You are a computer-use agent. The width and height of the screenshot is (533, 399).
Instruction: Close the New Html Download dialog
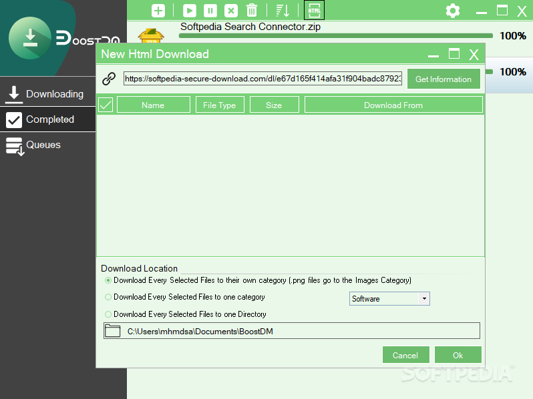tap(474, 54)
